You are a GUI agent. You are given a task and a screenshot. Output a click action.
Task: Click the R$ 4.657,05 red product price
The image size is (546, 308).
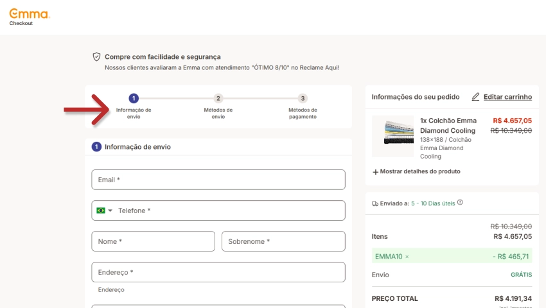pyautogui.click(x=512, y=121)
